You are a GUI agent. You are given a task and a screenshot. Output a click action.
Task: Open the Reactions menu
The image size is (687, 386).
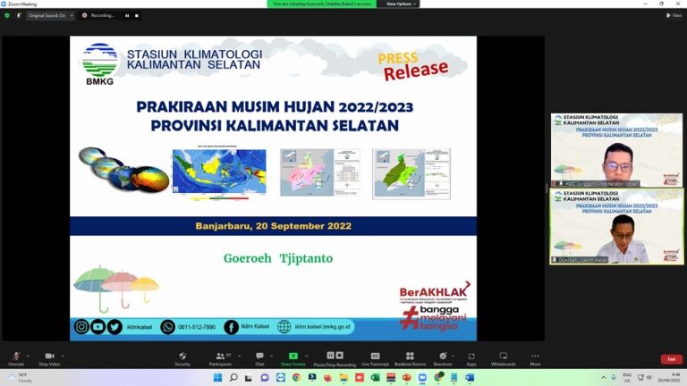tap(443, 357)
